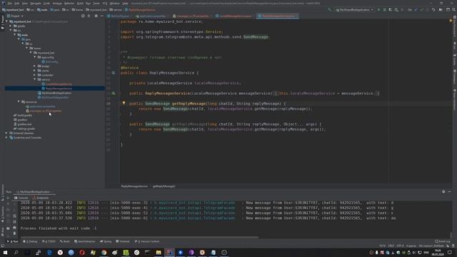Open MyWizardBotApplication run configuration dropdown
Viewport: 457px width, 257px height.
[x=354, y=9]
